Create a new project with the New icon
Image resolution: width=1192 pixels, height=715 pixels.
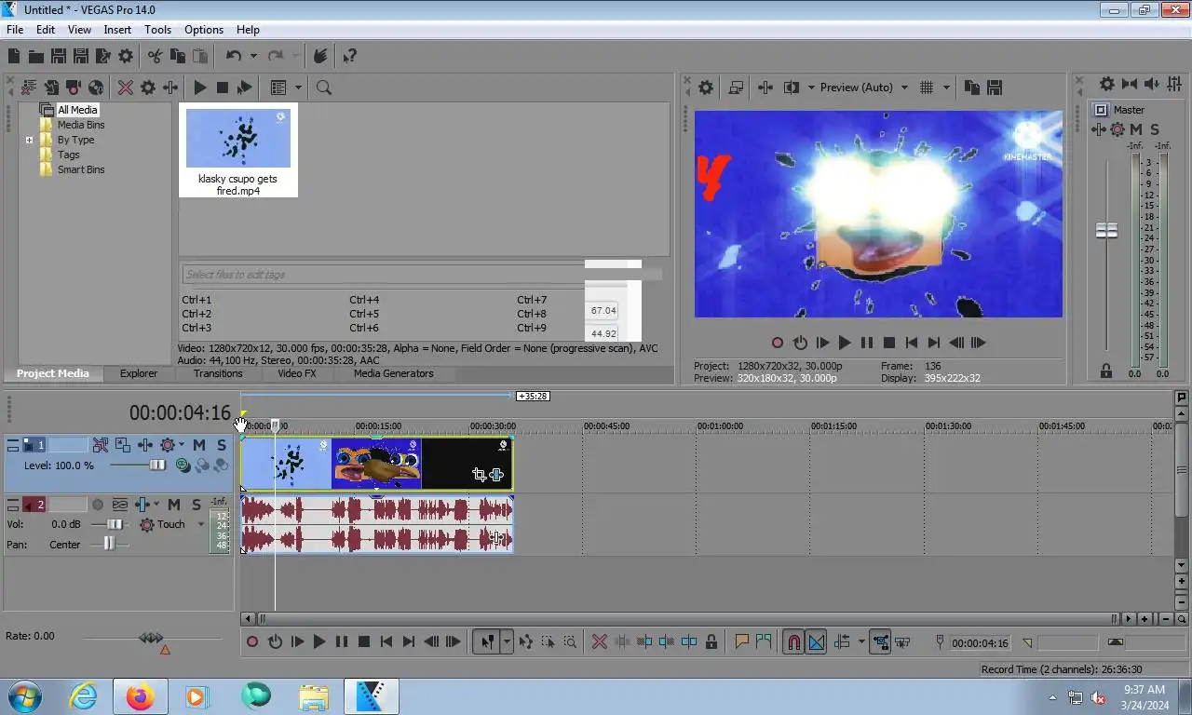coord(14,57)
